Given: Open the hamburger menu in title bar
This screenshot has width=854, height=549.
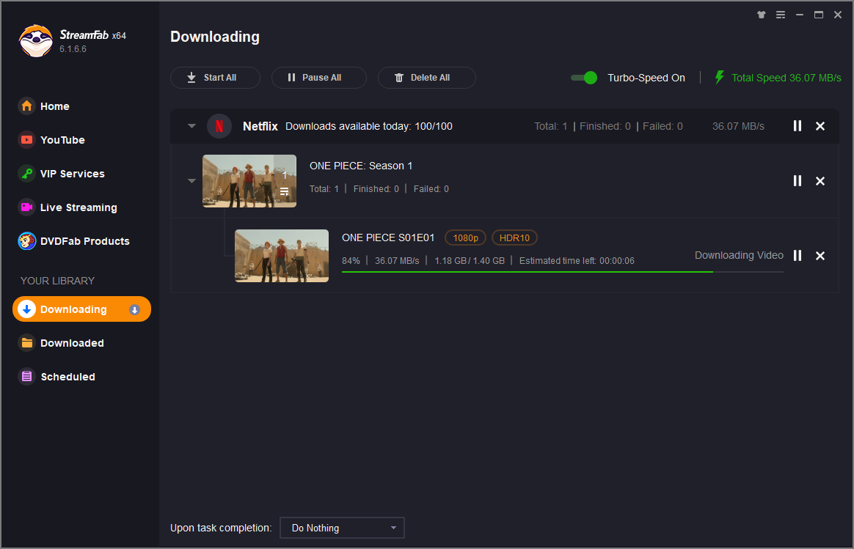Looking at the screenshot, I should click(781, 15).
